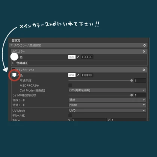Click the 色設定 heading text
The image size is (157, 157).
point(16,40)
